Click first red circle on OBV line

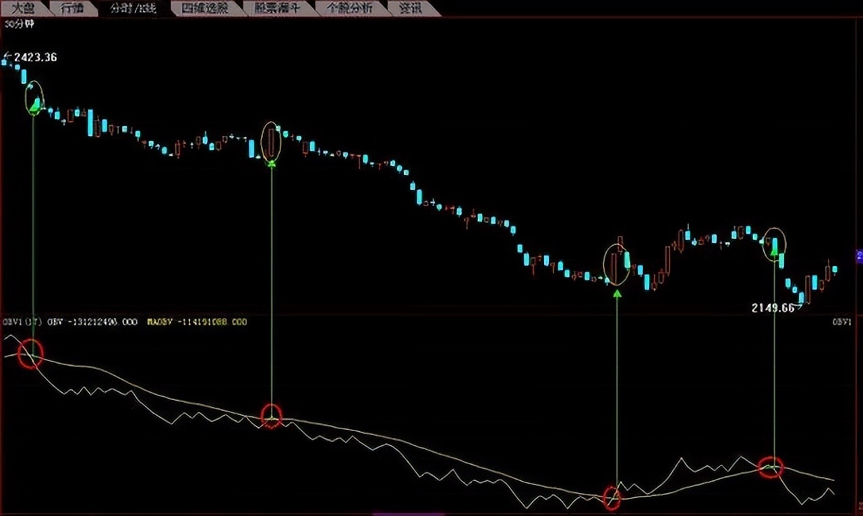coord(30,354)
